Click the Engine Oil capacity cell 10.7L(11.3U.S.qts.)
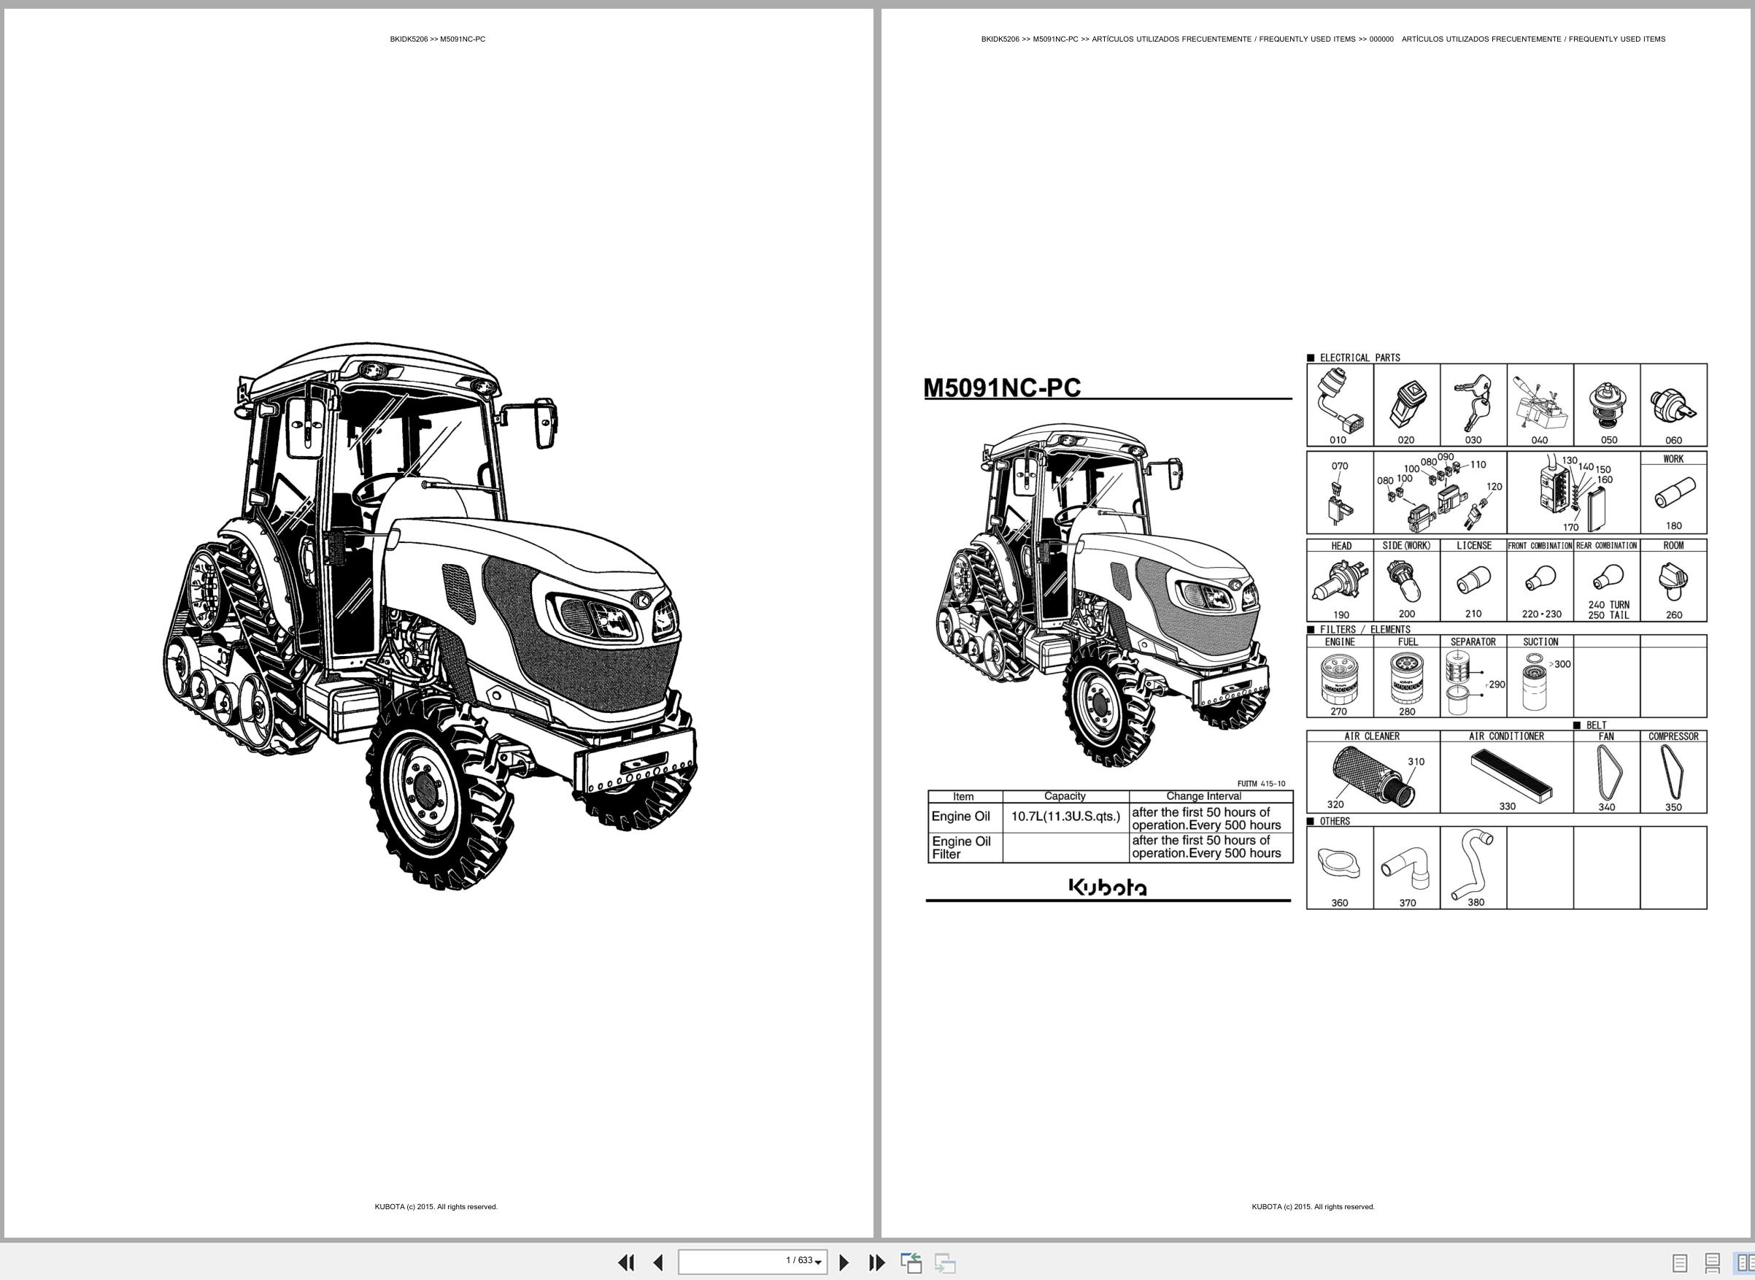This screenshot has height=1280, width=1755. (x=1065, y=817)
